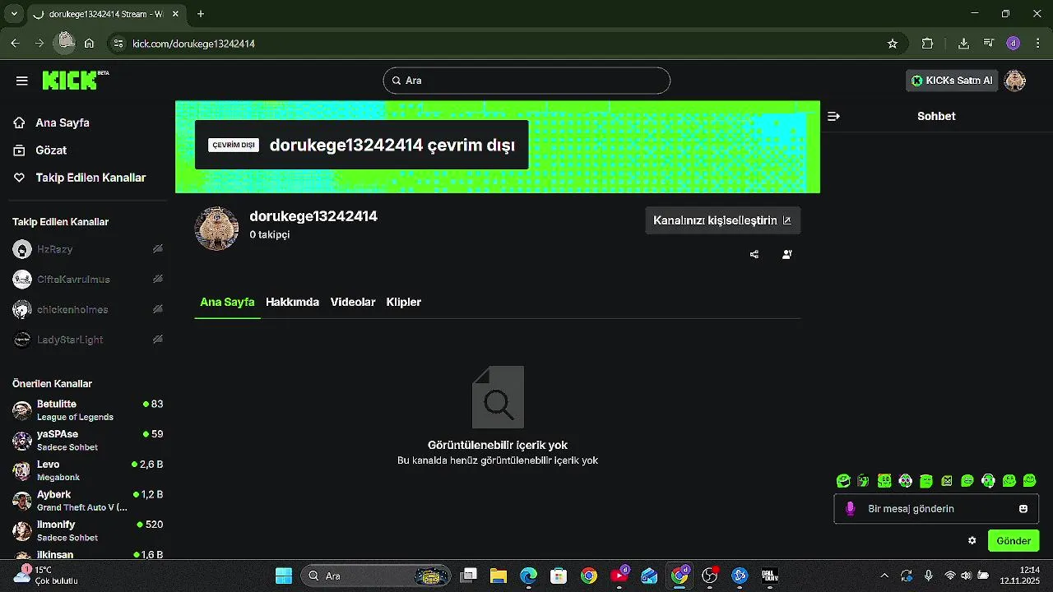Click the green Gönder button
This screenshot has width=1053, height=592.
pyautogui.click(x=1014, y=541)
